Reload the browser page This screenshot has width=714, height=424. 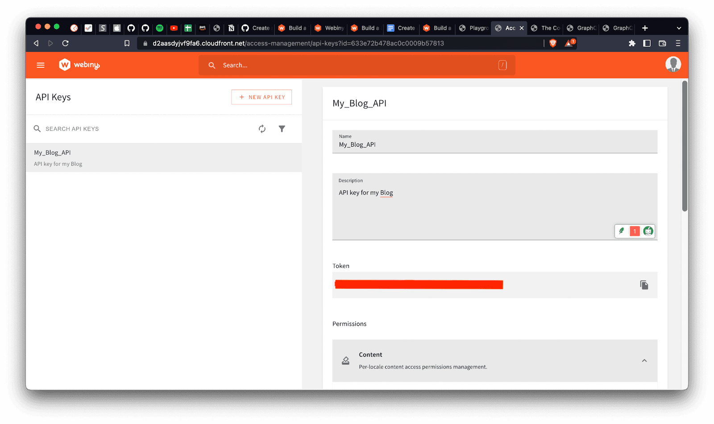tap(65, 43)
